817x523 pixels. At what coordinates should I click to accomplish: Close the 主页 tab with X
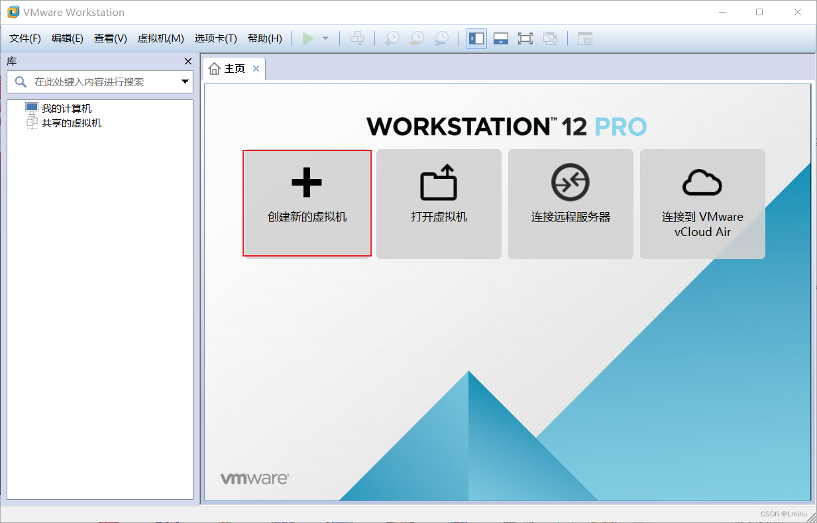(x=256, y=69)
